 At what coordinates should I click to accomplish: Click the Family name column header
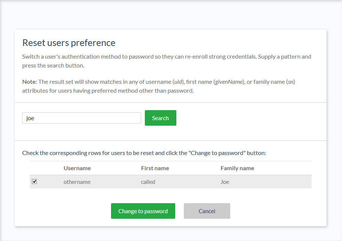coord(237,168)
